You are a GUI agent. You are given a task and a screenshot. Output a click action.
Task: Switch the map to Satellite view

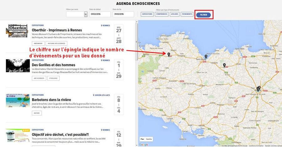149,139
